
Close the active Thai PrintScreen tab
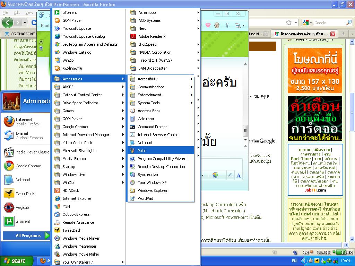pyautogui.click(x=332, y=34)
